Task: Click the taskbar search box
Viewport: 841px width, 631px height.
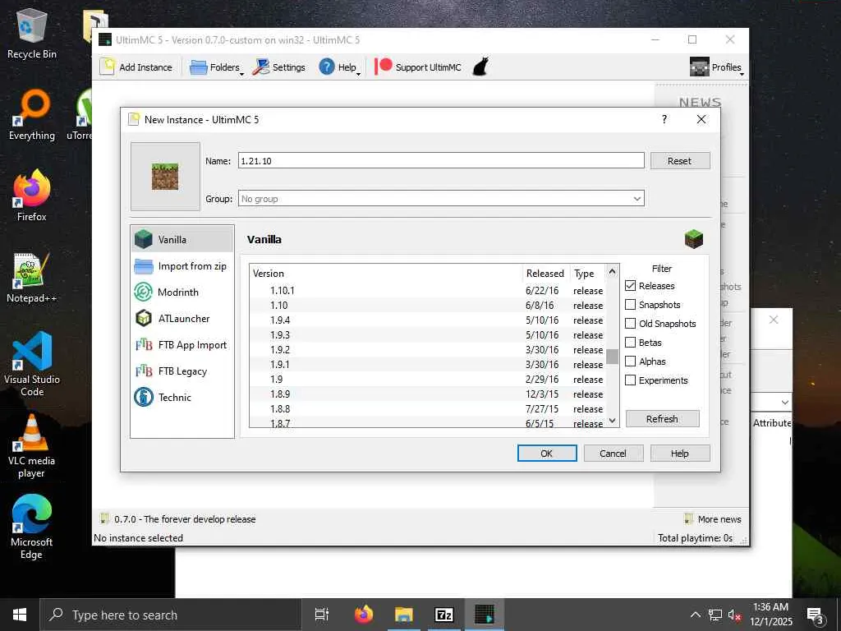Action: pyautogui.click(x=171, y=615)
